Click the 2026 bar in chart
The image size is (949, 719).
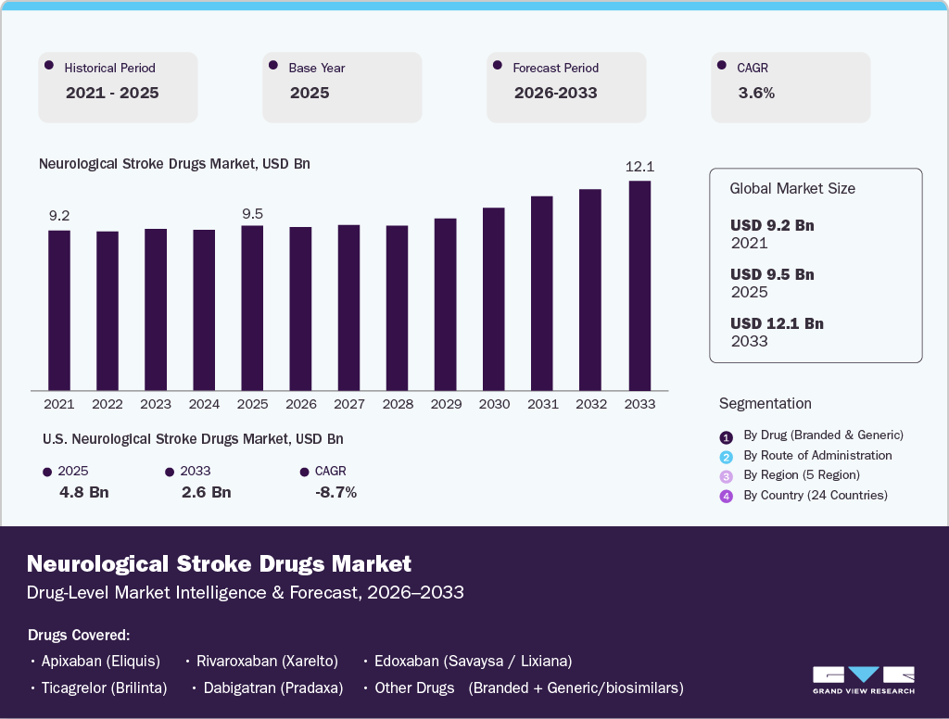(x=301, y=309)
